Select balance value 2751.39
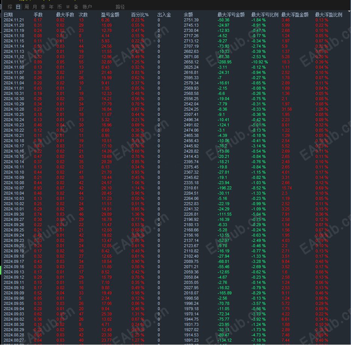The width and height of the screenshot is (351, 345). 191,20
